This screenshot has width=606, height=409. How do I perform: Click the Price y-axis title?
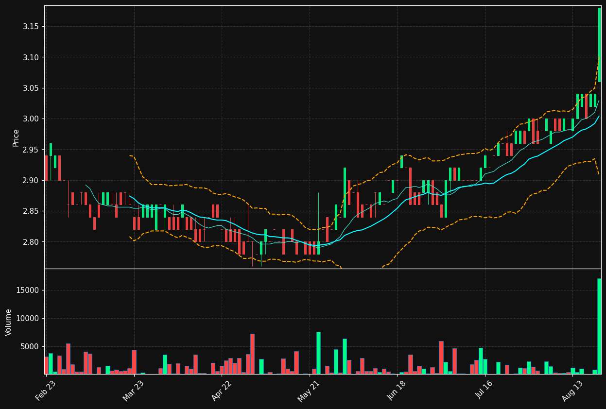pyautogui.click(x=16, y=137)
